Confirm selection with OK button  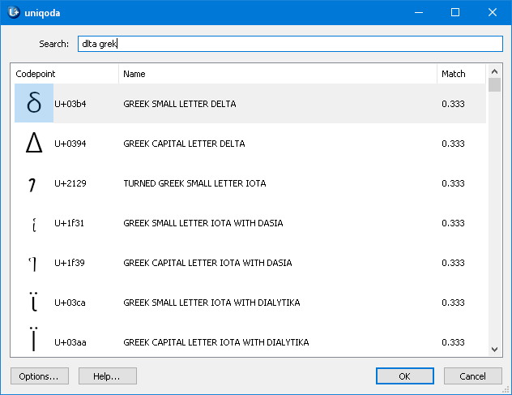point(405,376)
